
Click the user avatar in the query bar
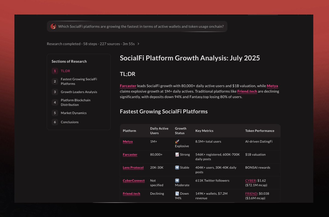(53, 27)
